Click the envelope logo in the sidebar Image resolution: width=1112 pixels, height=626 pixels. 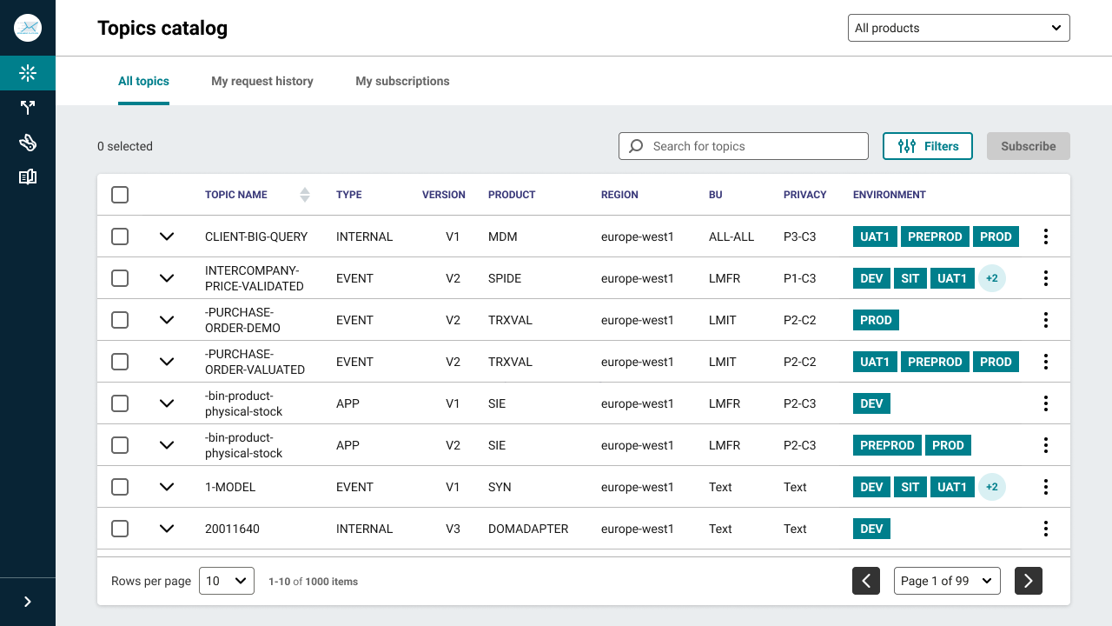(x=28, y=28)
